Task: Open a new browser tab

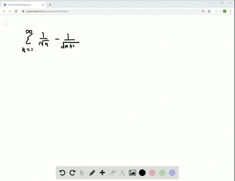Action: 50,5
